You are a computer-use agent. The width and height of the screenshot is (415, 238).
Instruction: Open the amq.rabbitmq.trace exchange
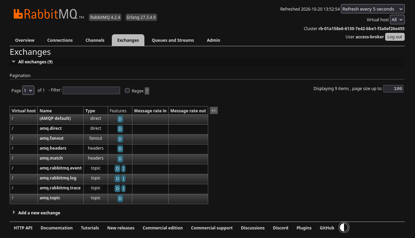pos(60,188)
